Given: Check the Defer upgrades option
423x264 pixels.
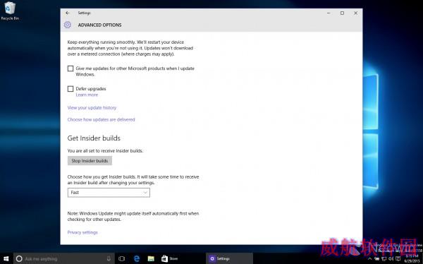Looking at the screenshot, I should (70, 89).
